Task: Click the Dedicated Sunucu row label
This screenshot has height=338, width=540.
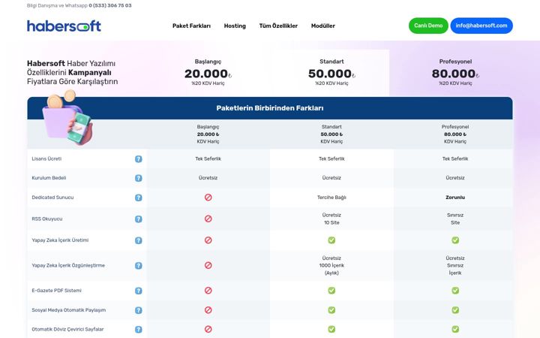Action: pyautogui.click(x=52, y=198)
